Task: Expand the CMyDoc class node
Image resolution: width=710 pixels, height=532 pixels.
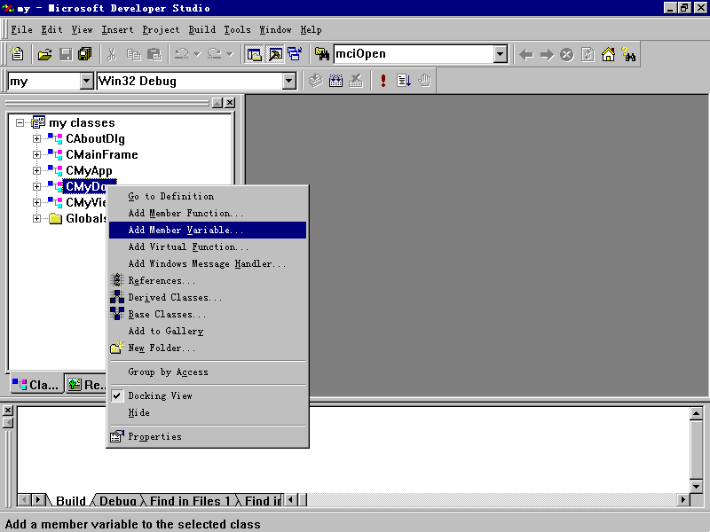Action: 36,186
